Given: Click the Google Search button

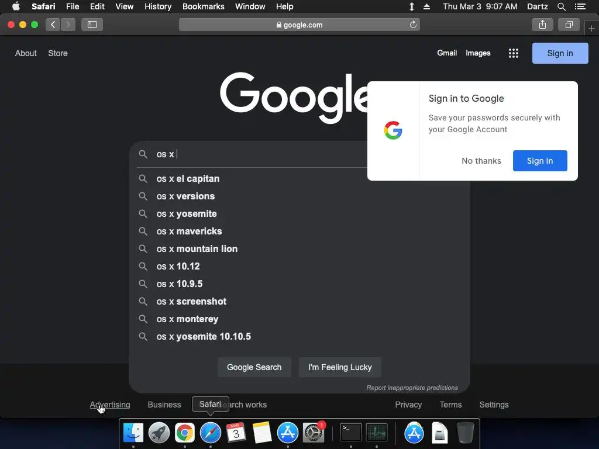Looking at the screenshot, I should pos(254,367).
